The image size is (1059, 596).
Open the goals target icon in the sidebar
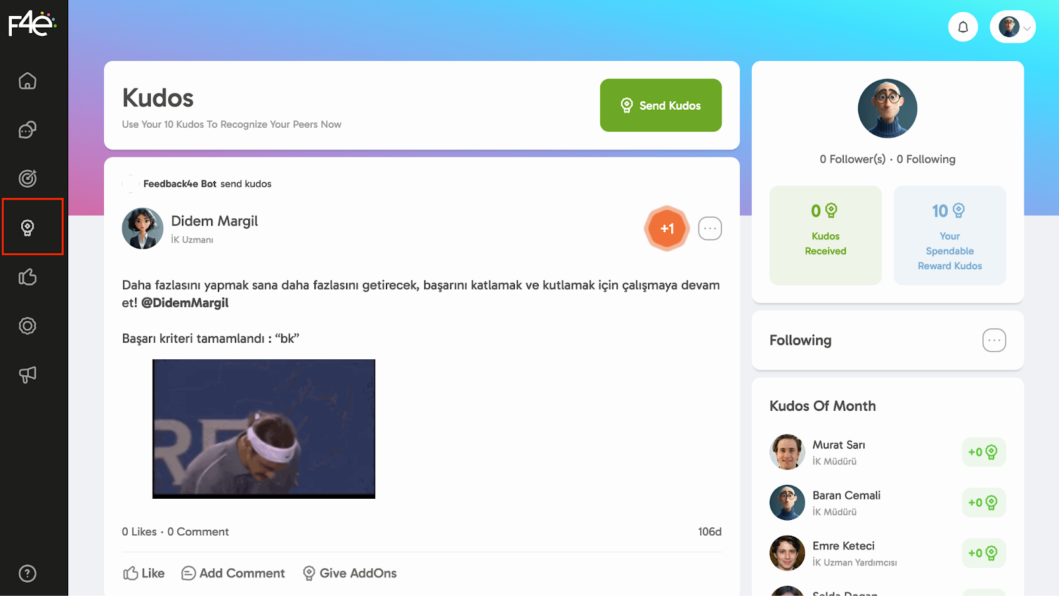27,179
